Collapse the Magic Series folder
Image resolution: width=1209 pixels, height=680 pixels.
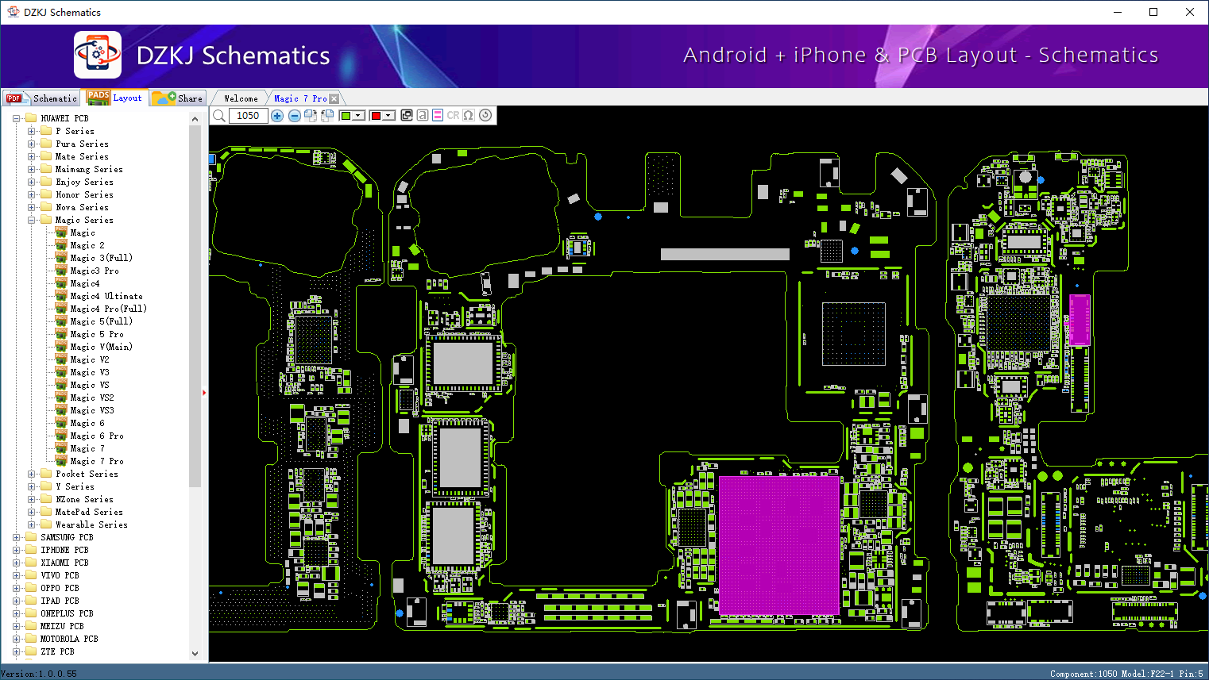tap(32, 220)
